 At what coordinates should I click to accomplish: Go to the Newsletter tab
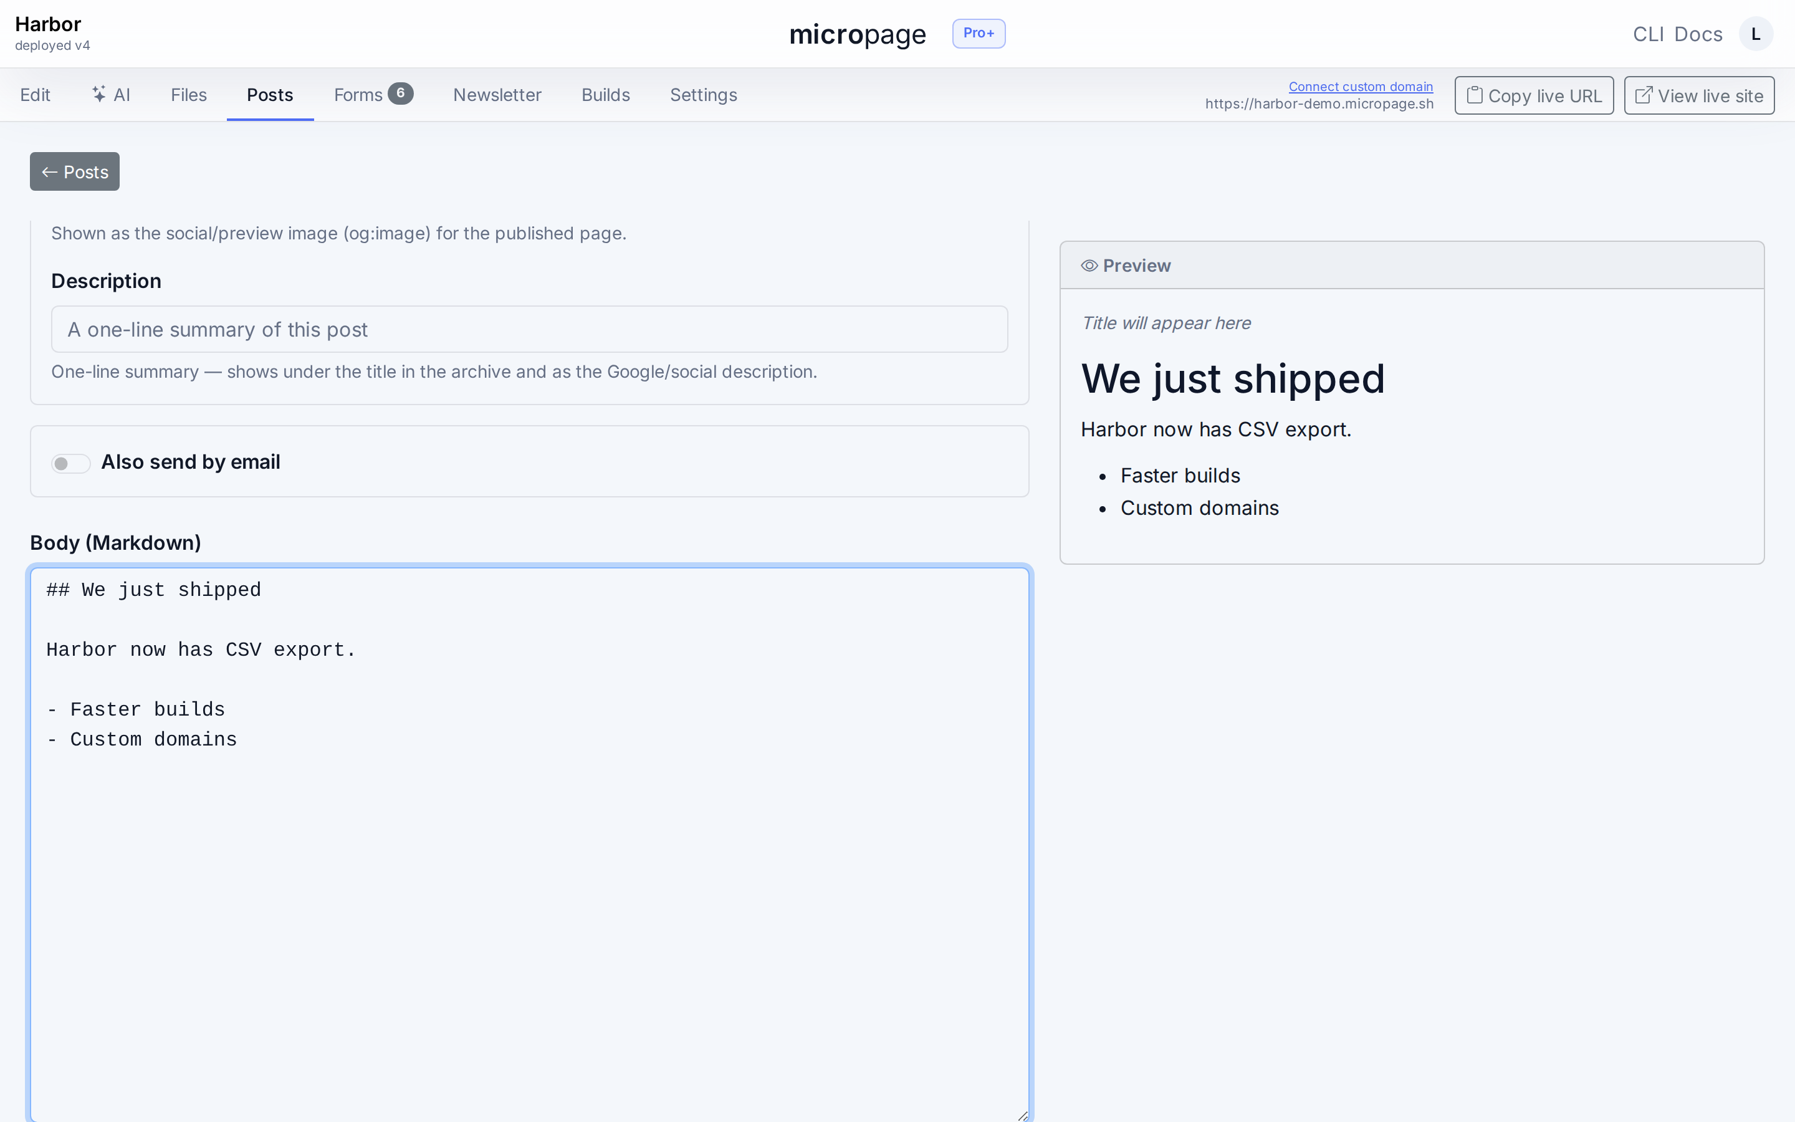pyautogui.click(x=497, y=95)
